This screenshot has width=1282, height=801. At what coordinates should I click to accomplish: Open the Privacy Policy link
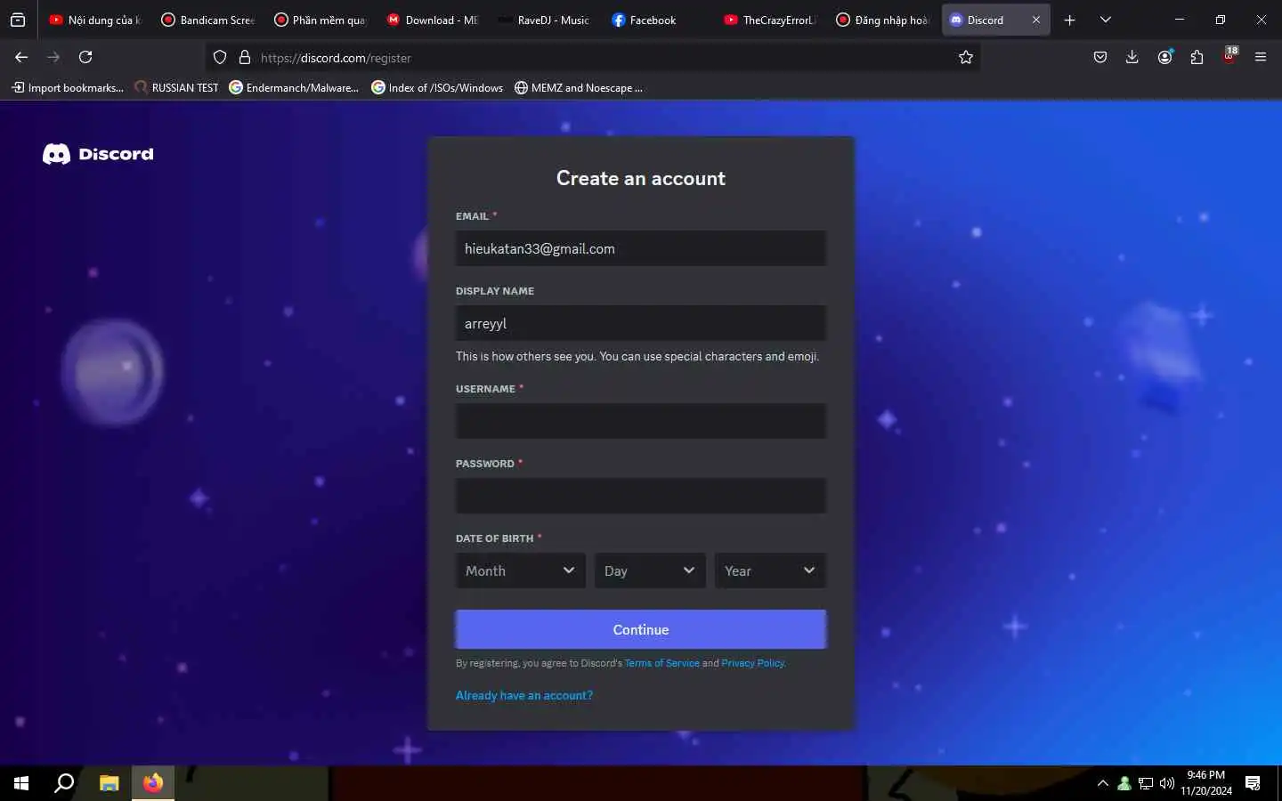tap(753, 663)
